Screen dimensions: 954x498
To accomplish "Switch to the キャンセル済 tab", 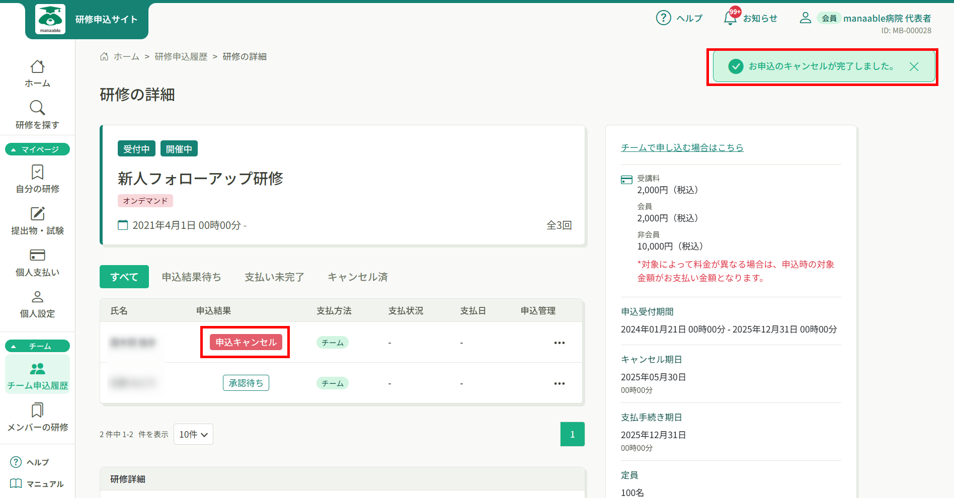I will 357,277.
